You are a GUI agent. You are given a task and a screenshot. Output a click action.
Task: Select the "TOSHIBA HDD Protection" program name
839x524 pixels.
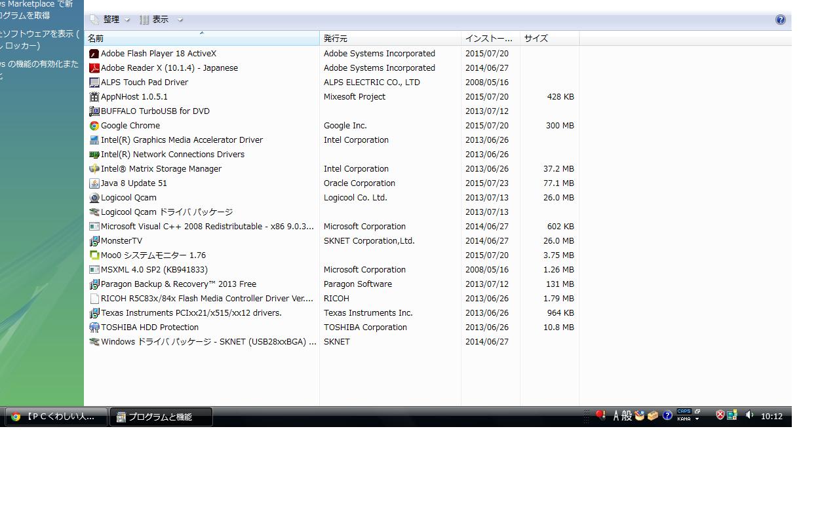pyautogui.click(x=149, y=327)
